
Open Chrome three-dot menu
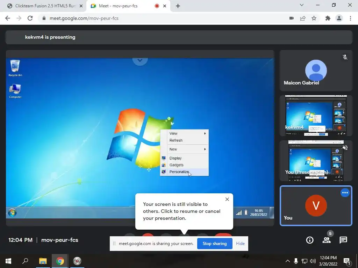(350, 18)
